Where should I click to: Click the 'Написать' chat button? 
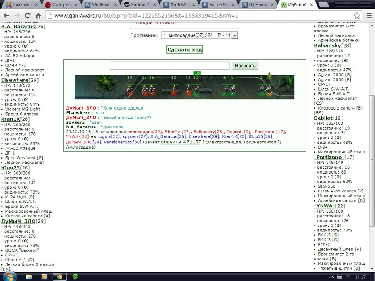246,65
